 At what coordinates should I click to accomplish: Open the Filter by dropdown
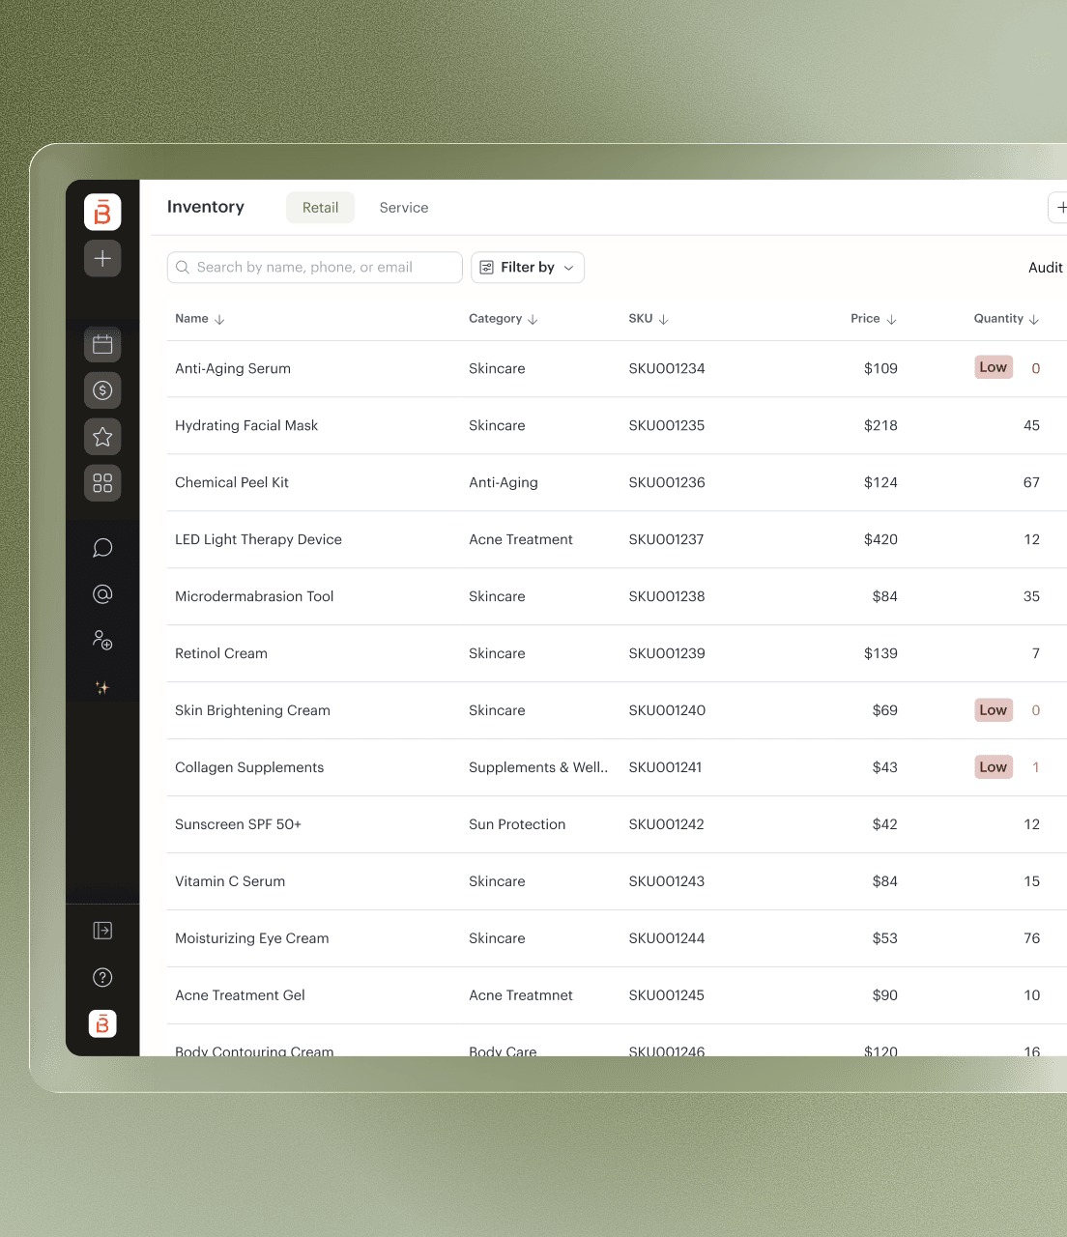point(528,268)
